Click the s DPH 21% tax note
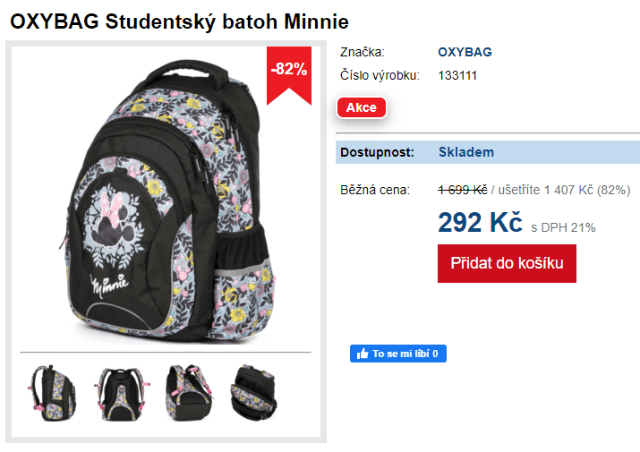Screen dimensions: 640x452 (x=563, y=227)
